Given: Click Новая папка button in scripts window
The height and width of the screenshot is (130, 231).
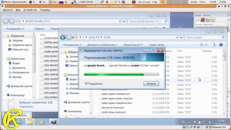Looking at the screenshot, I should pos(156,45).
